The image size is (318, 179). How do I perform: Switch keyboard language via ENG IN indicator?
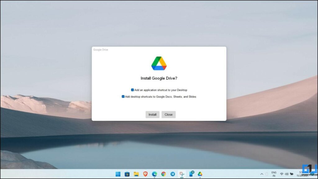[274, 174]
